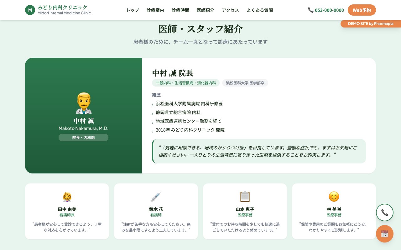
Task: Click the nurse emoji on 田中由美's card
Action: (x=67, y=197)
